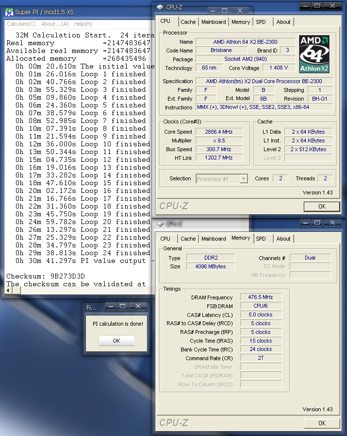This screenshot has height=436, width=347.
Task: Switch to Mainboard tab in bottom CPU-Z window
Action: pyautogui.click(x=214, y=239)
